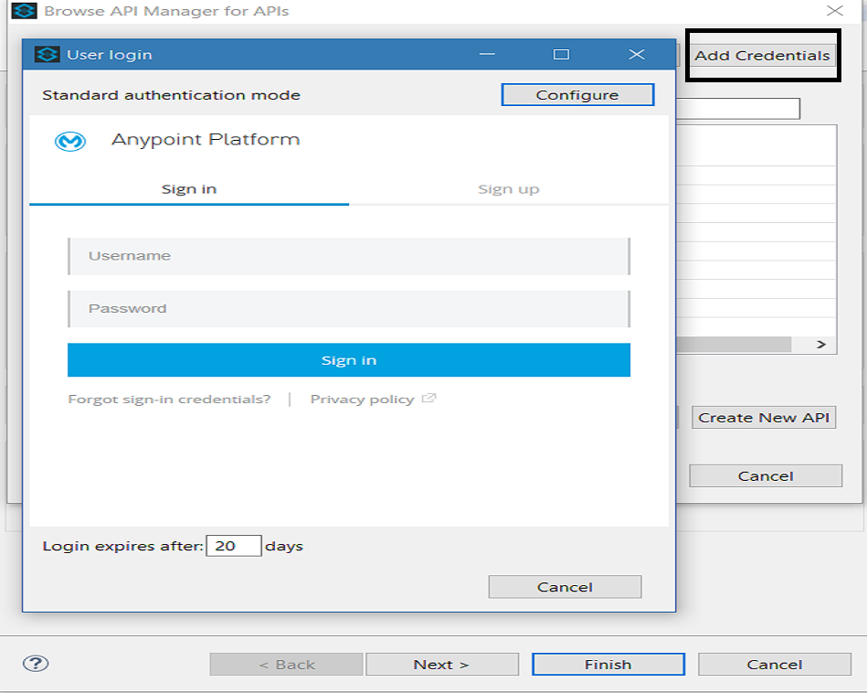Cancel the User login dialog
Screen dimensions: 867x693
coord(565,587)
